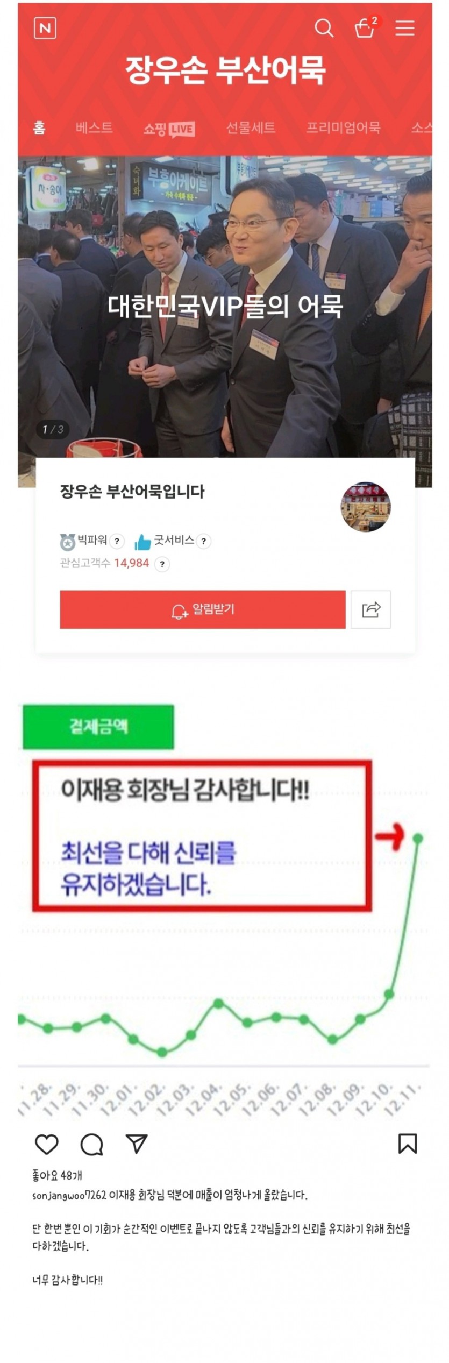
Task: Tap the Naver N logo icon
Action: (45, 28)
